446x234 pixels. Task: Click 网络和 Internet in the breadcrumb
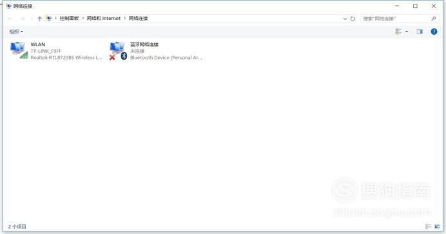coord(104,19)
